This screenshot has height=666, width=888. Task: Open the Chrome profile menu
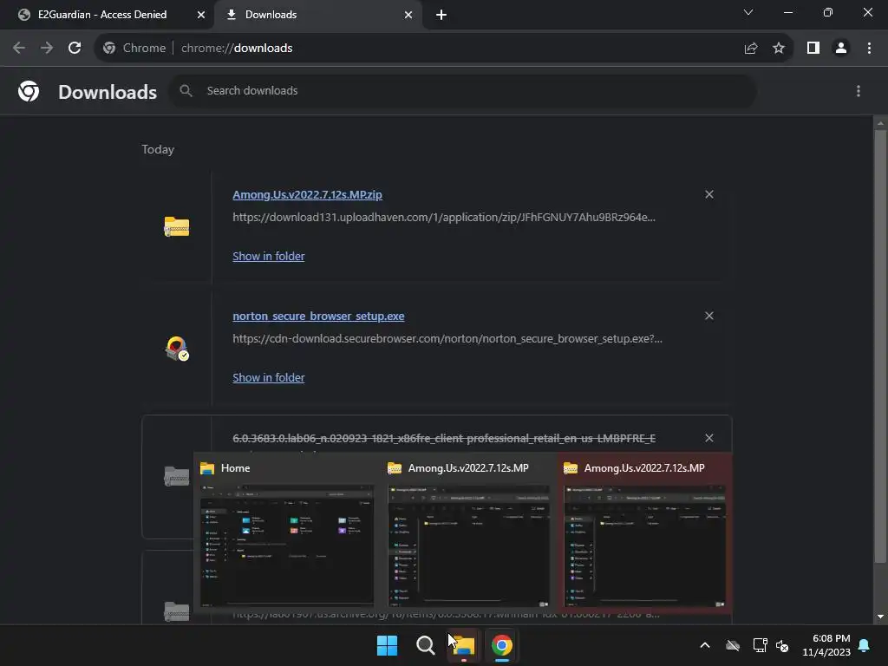[x=841, y=49]
